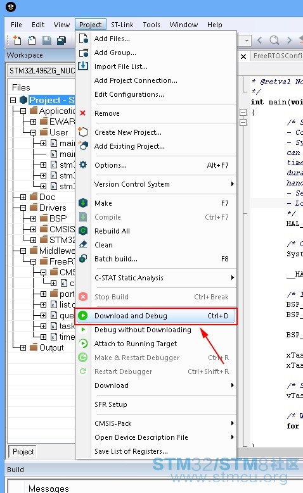
Task: Select the Doc folder in tree
Action: pos(48,197)
